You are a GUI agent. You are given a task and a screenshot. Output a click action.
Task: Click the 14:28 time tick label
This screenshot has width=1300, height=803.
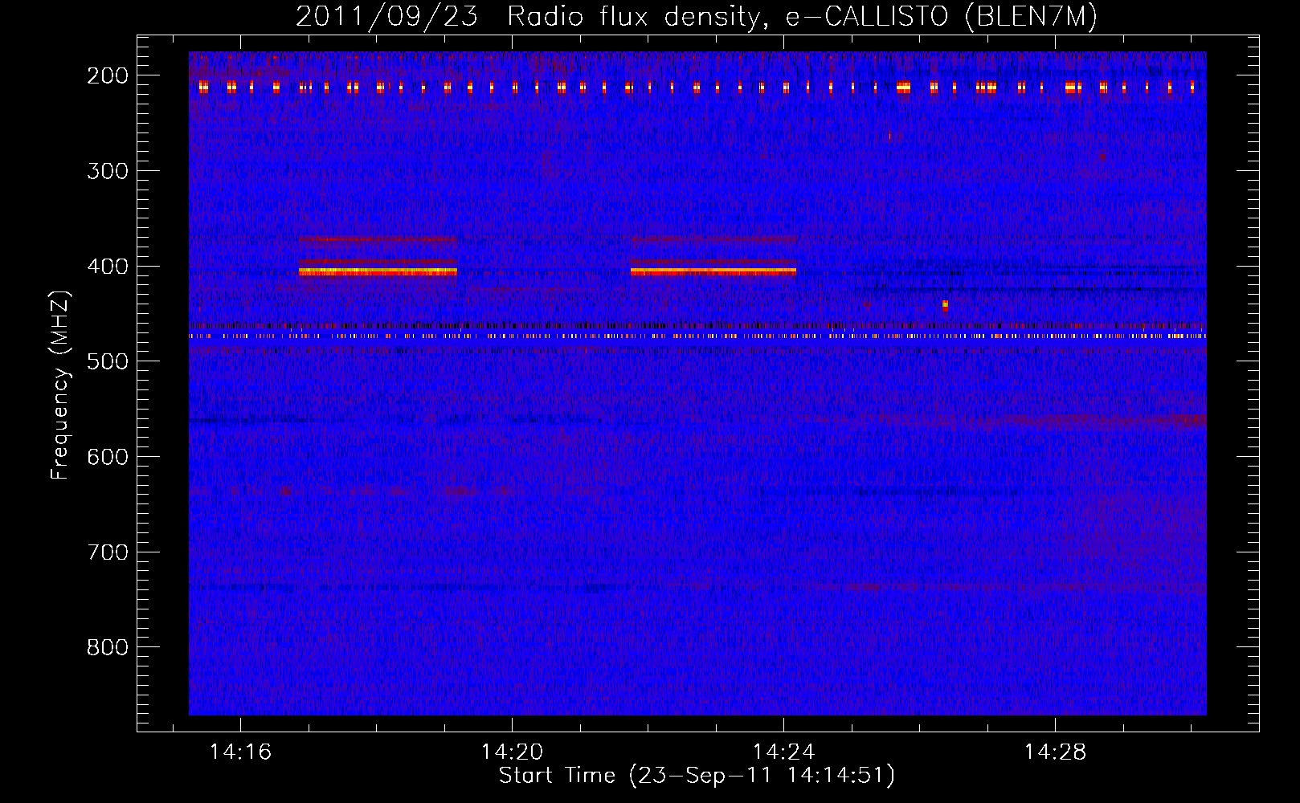coord(1055,752)
